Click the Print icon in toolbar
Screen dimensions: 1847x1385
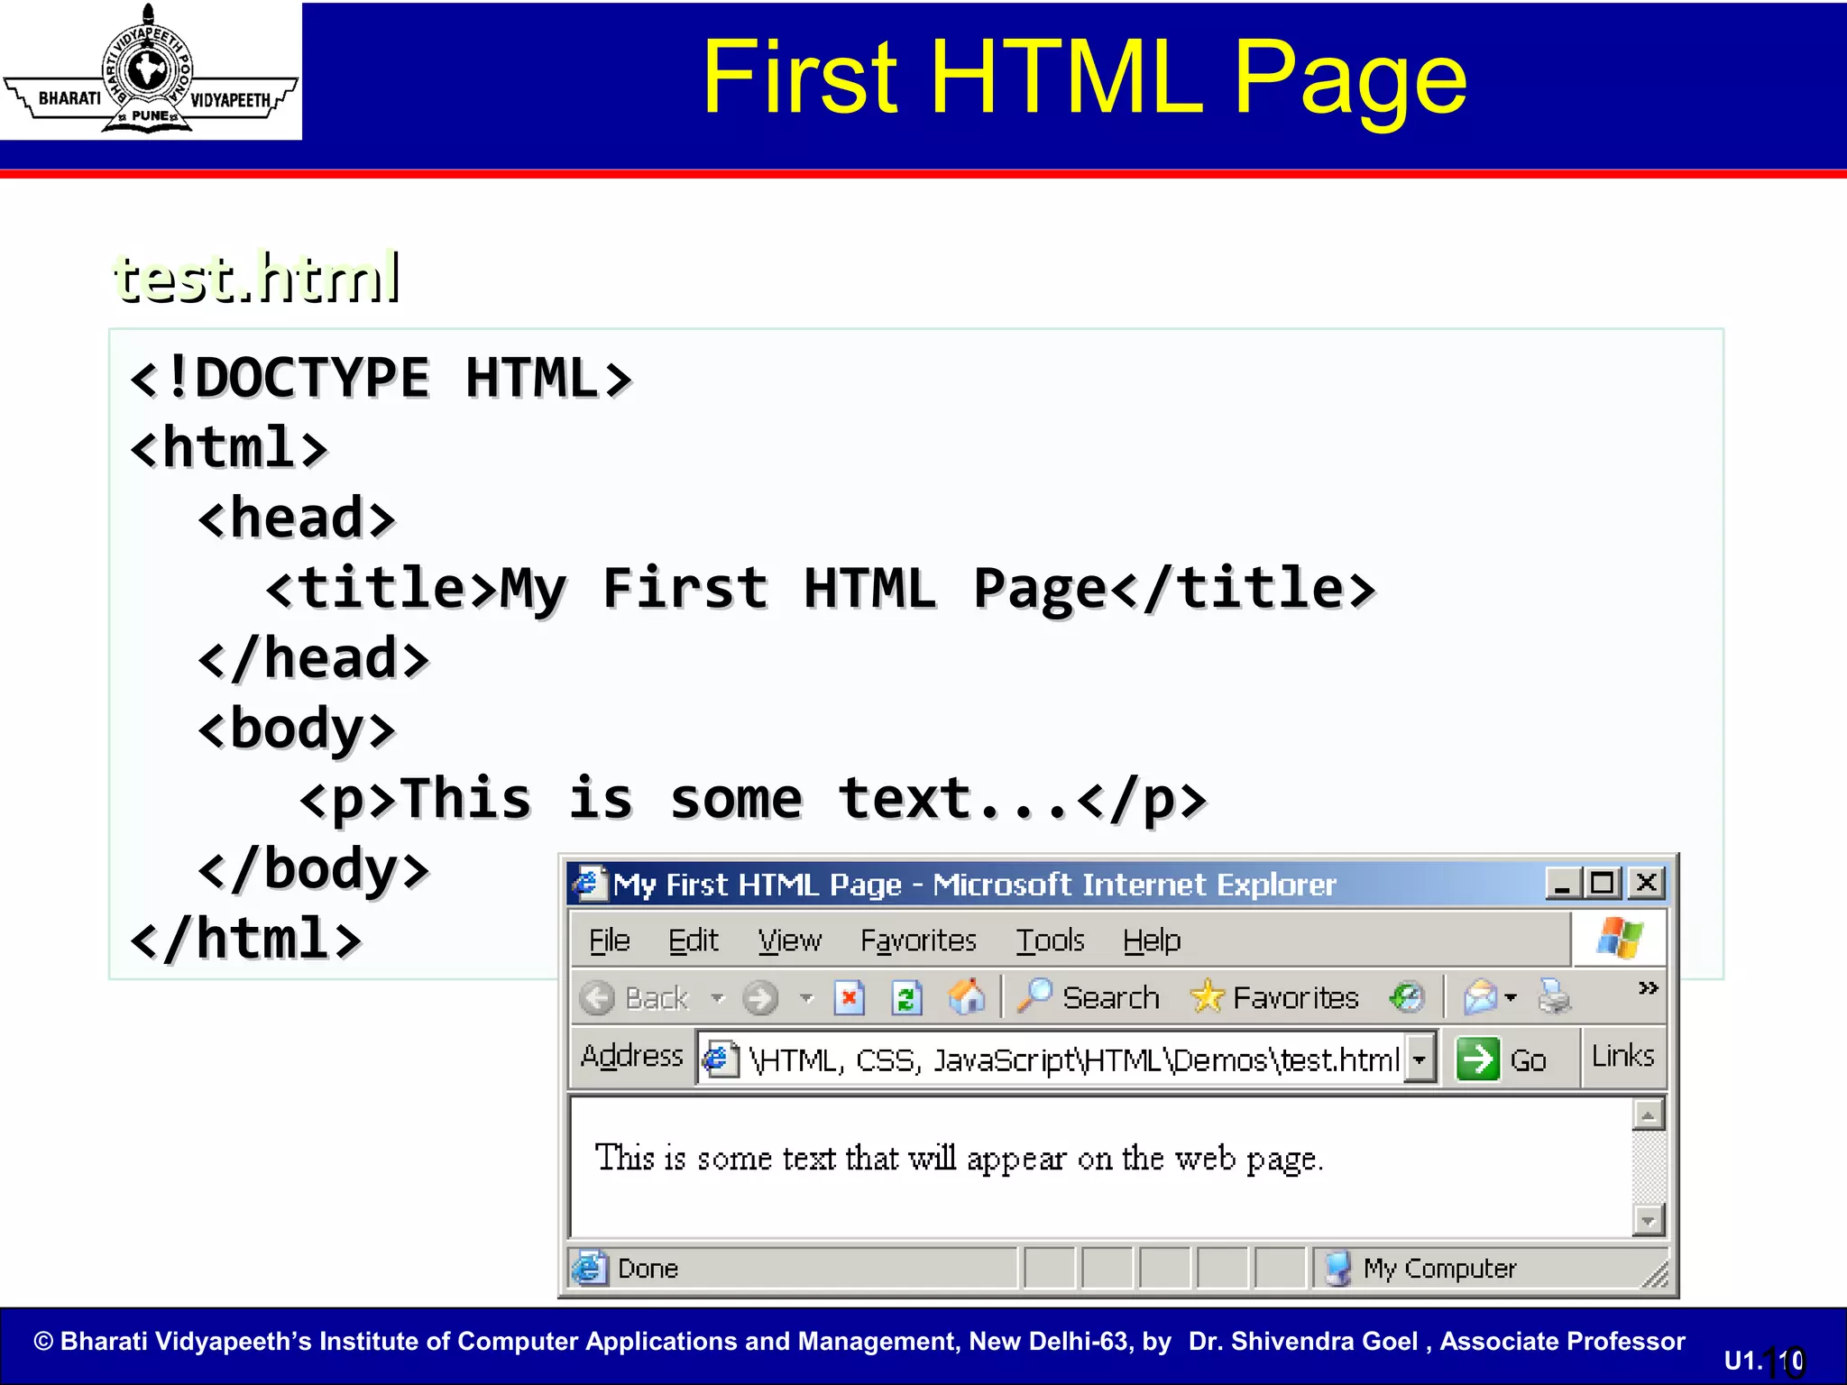pyautogui.click(x=1554, y=997)
